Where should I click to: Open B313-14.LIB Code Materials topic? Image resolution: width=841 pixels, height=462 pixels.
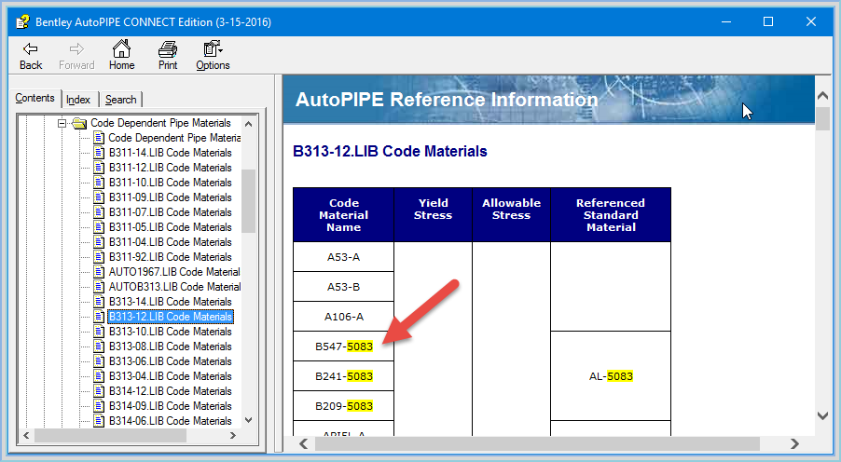coord(170,302)
